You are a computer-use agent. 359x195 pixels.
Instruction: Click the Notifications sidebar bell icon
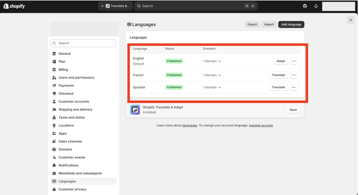54,165
